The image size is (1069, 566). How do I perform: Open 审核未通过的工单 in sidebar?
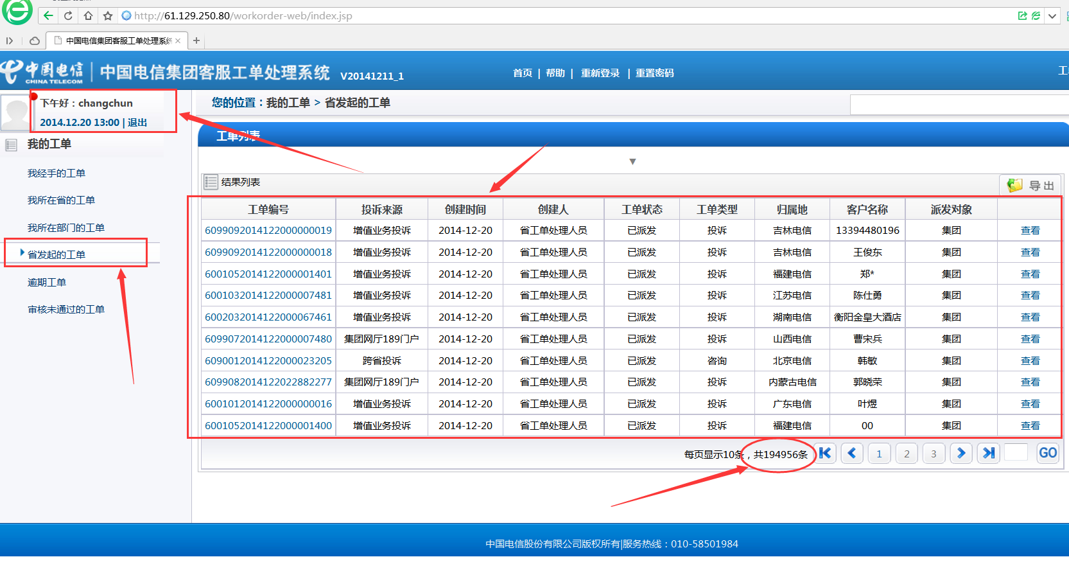tap(66, 309)
